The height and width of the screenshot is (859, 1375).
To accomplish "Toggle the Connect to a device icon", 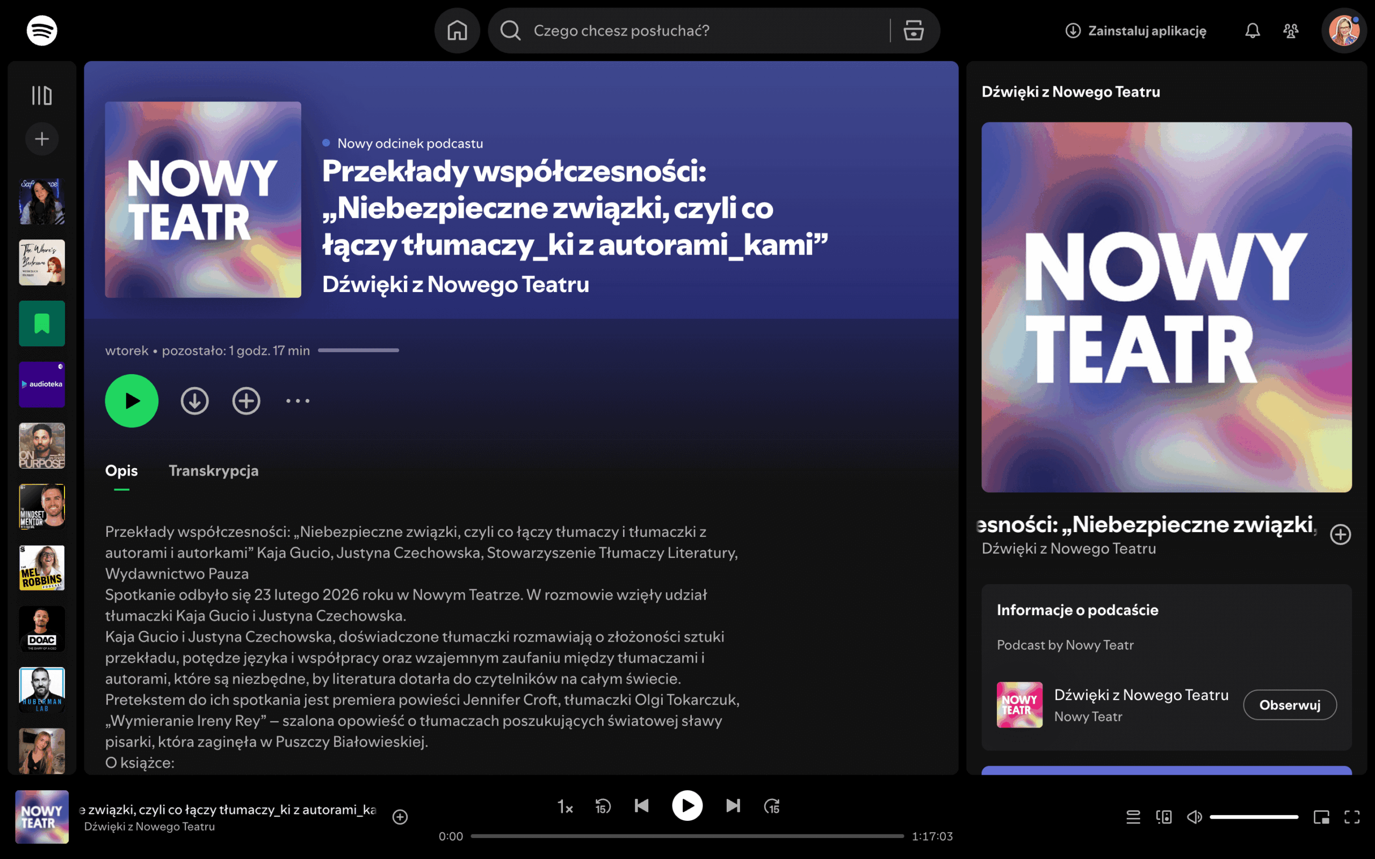I will click(1163, 817).
